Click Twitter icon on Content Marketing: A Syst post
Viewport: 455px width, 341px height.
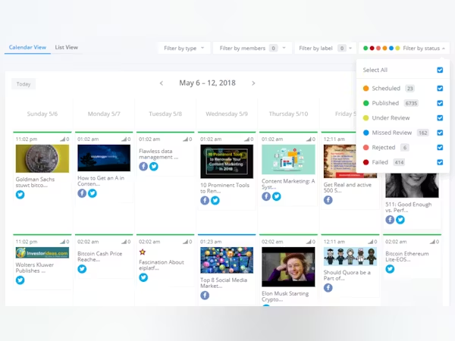tap(277, 196)
